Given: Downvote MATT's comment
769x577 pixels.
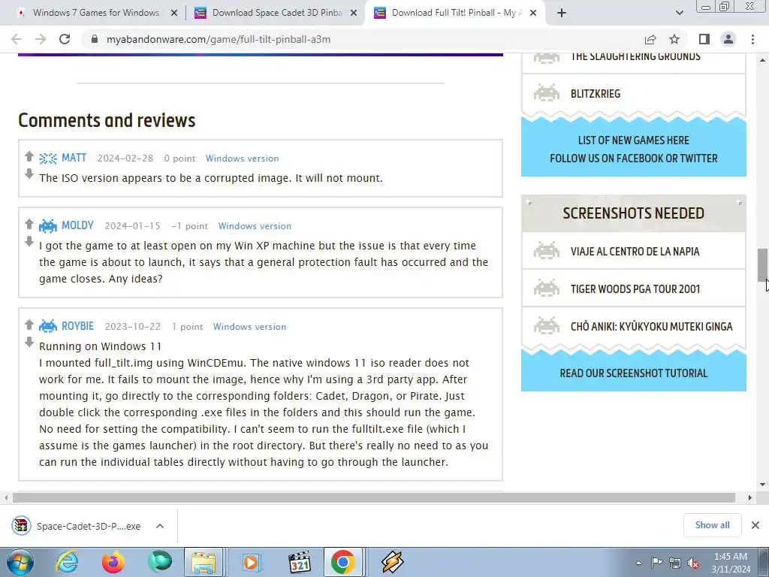Looking at the screenshot, I should coord(29,174).
